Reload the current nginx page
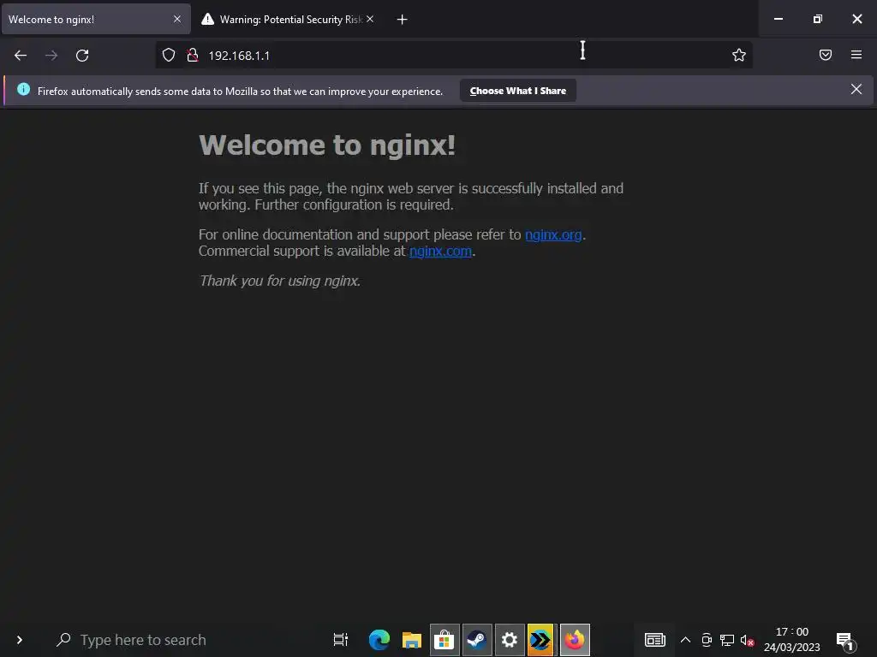This screenshot has width=877, height=657. 82,56
